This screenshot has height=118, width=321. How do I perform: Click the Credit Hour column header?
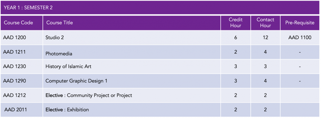pos(236,22)
